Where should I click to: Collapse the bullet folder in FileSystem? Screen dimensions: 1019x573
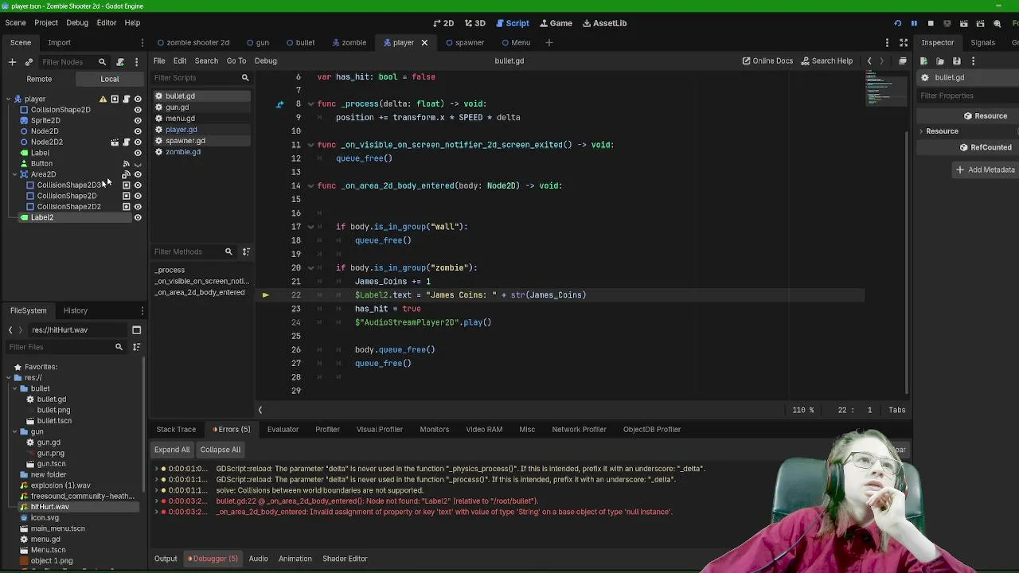[15, 388]
